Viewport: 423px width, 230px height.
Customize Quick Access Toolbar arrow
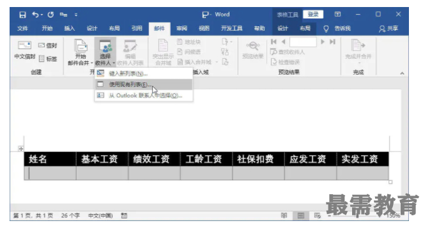76,15
